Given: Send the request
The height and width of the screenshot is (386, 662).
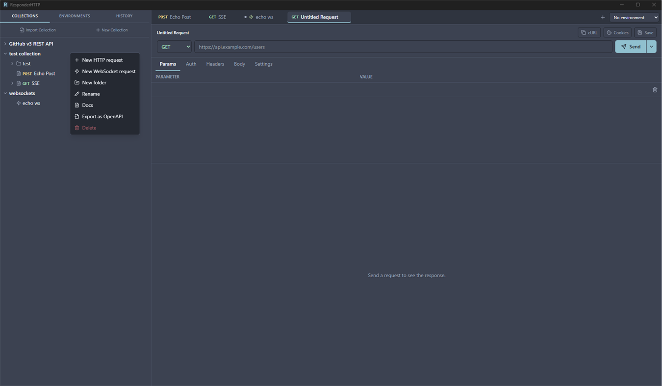Looking at the screenshot, I should 631,47.
